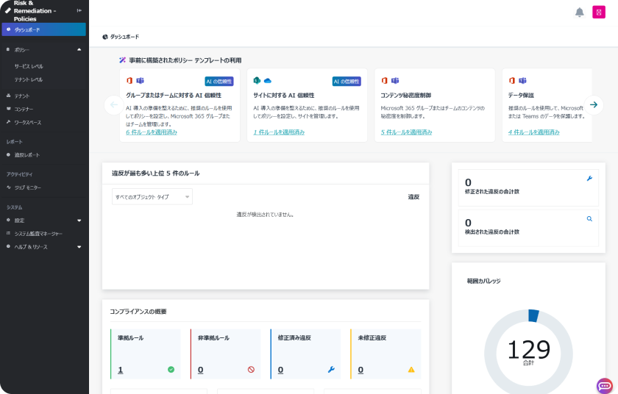The height and width of the screenshot is (394, 618).
Task: Open the notifications bell
Action: pyautogui.click(x=580, y=12)
